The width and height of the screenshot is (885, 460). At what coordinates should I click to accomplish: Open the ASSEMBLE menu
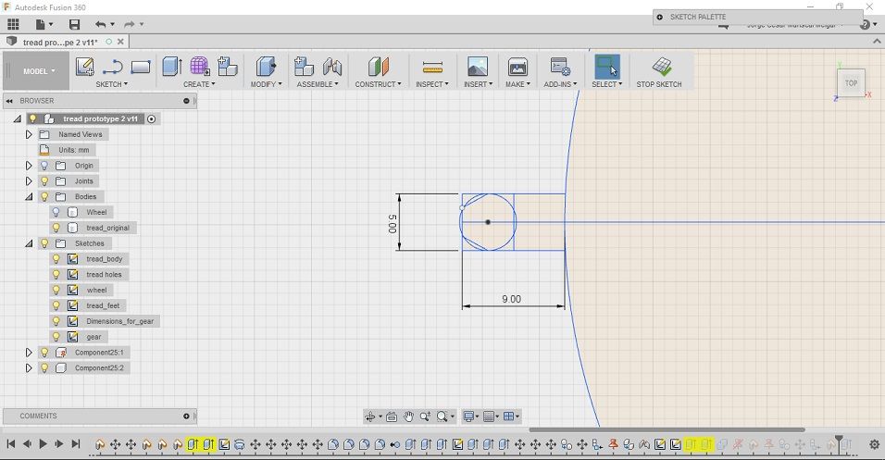(318, 84)
